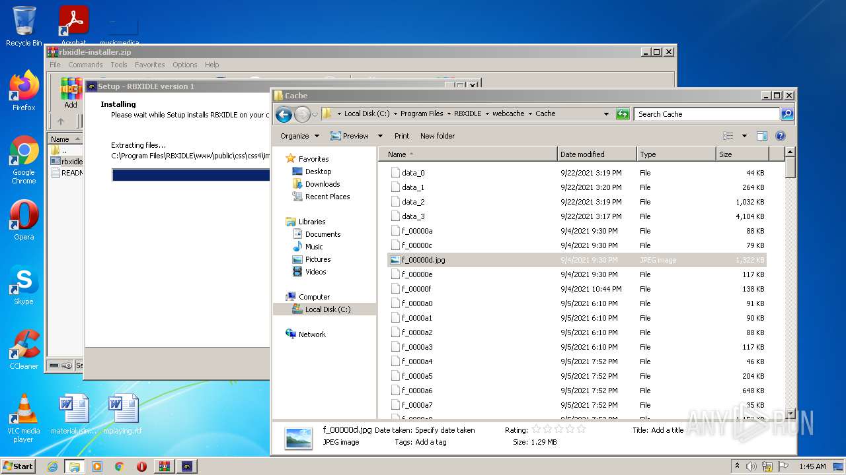Expand Preview button dropdown arrow
Image resolution: width=846 pixels, height=475 pixels.
380,136
